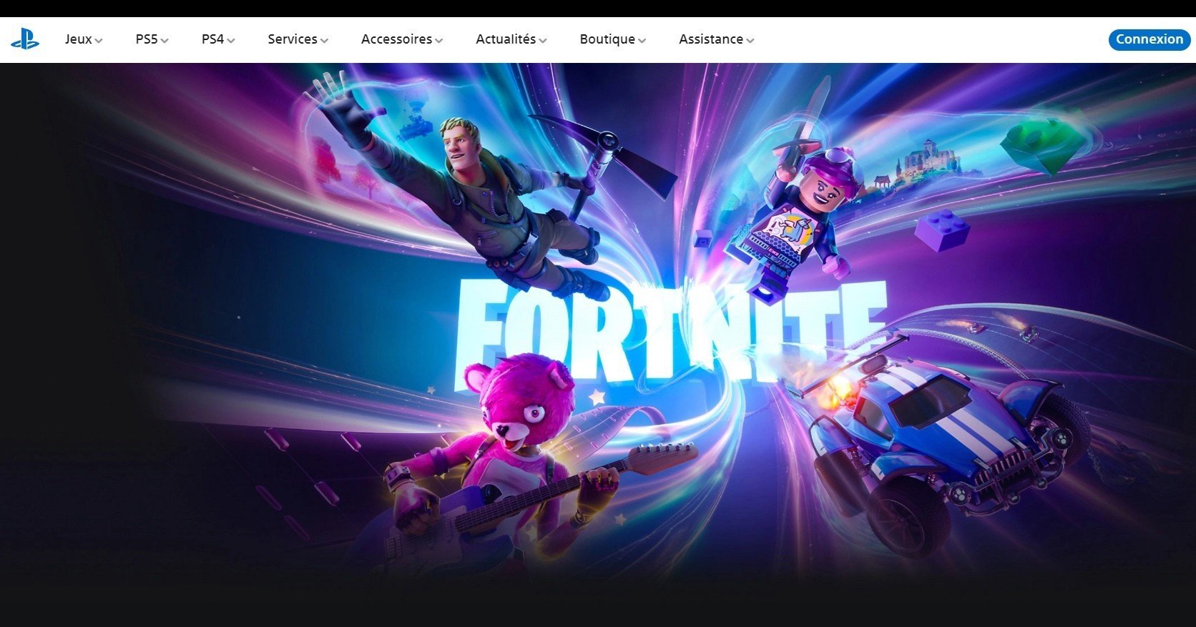1196x627 pixels.
Task: Expand the Jeux dropdown menu
Action: (84, 39)
